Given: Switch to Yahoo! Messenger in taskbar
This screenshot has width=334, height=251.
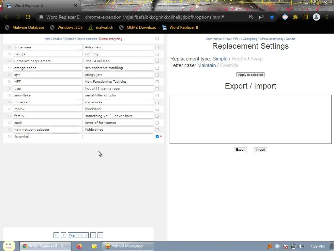Looking at the screenshot, I should tap(128, 246).
